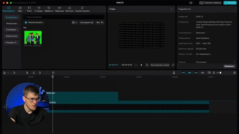Open the Текст text tab
Image resolution: width=239 pixels, height=134 pixels.
[x=29, y=9]
